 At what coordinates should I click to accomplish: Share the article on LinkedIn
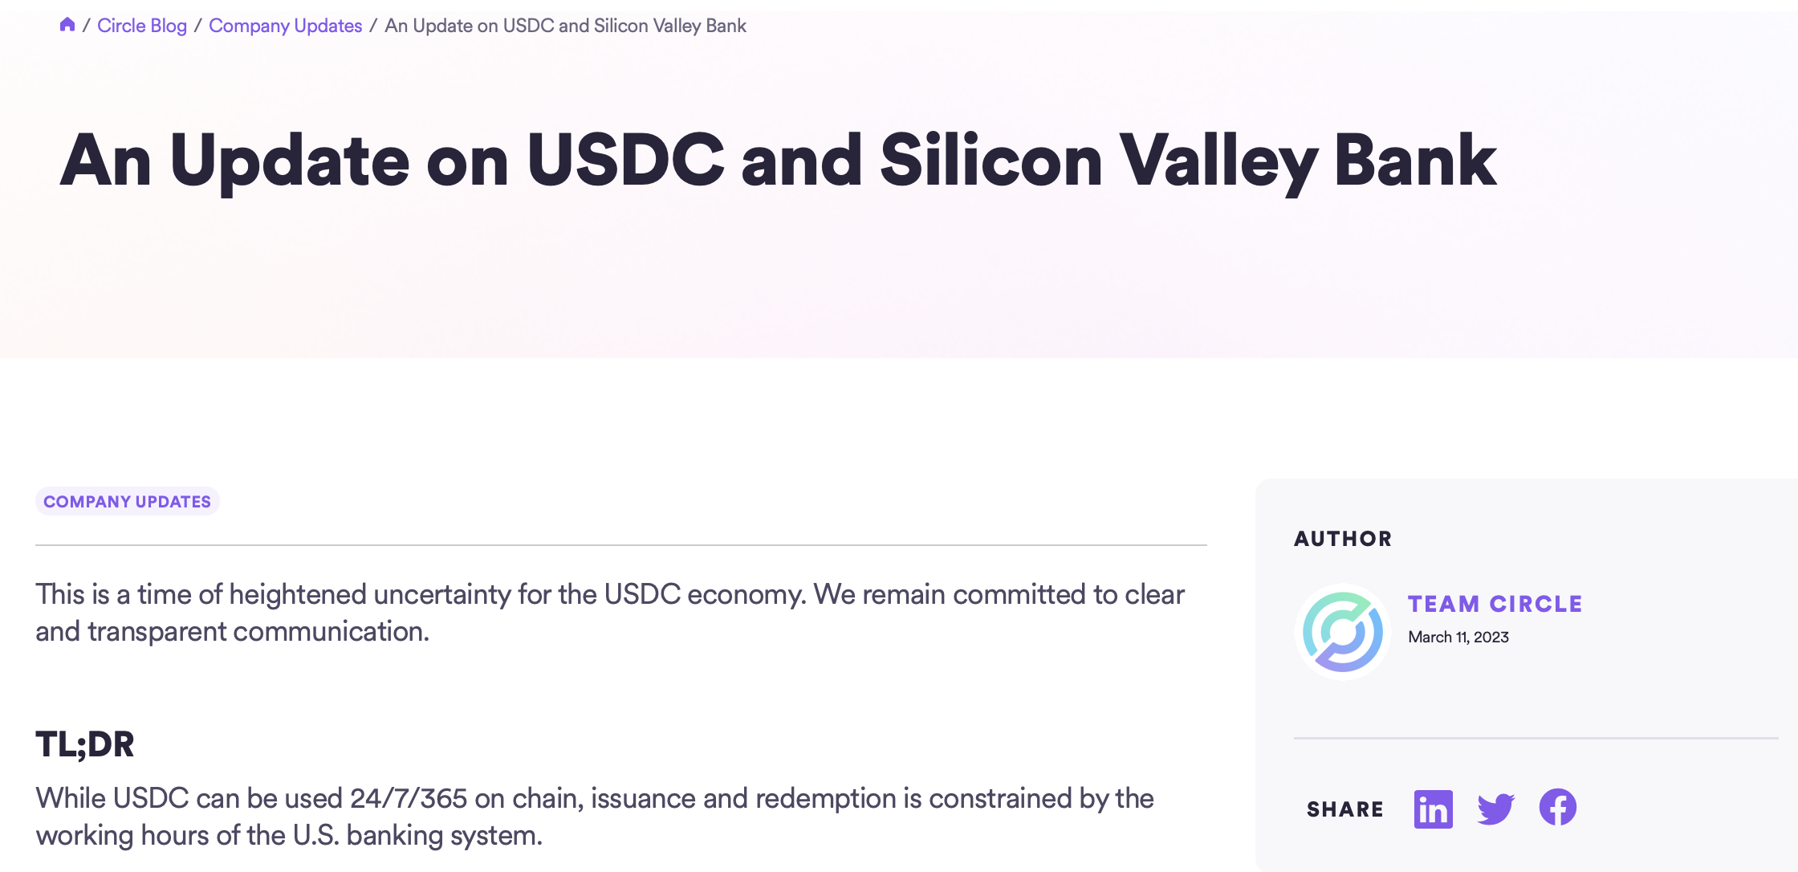(x=1433, y=809)
